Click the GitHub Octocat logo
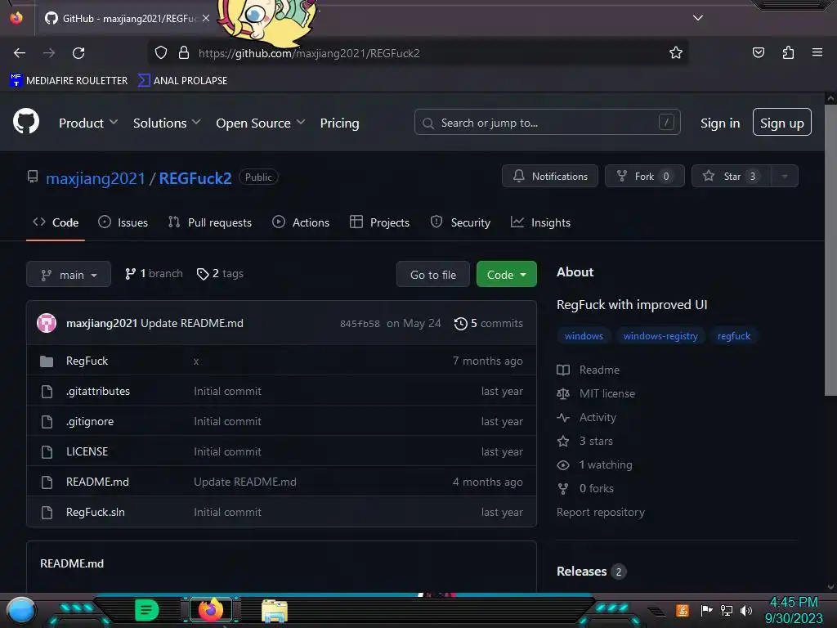The height and width of the screenshot is (628, 837). click(x=26, y=121)
